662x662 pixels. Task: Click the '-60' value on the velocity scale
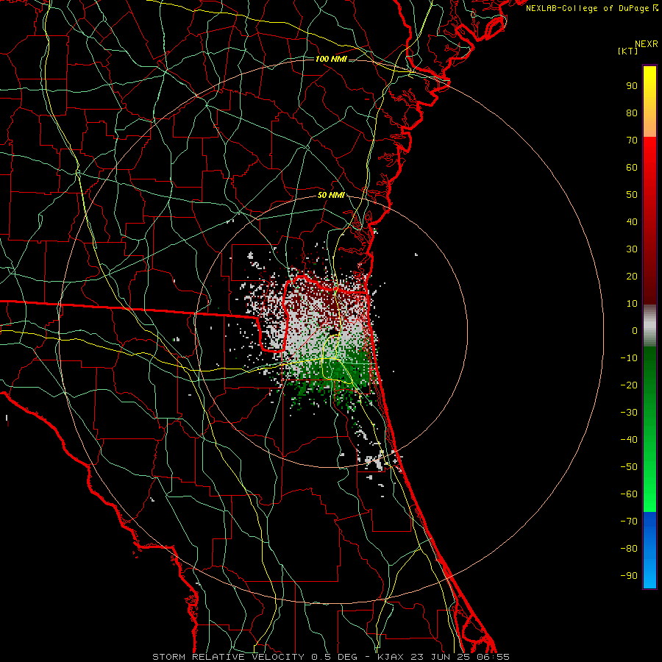click(629, 494)
